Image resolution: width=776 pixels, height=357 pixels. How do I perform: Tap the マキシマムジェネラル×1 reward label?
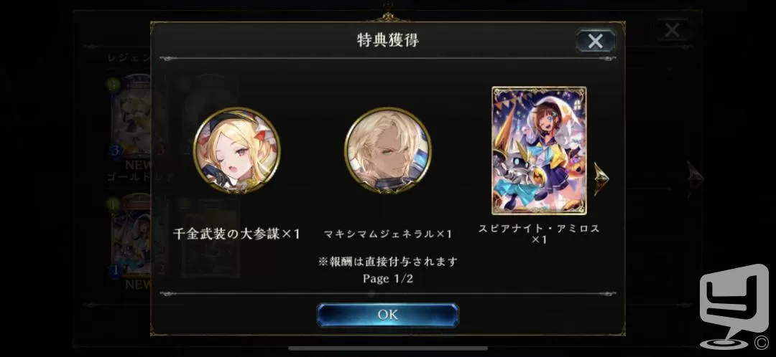pos(387,234)
